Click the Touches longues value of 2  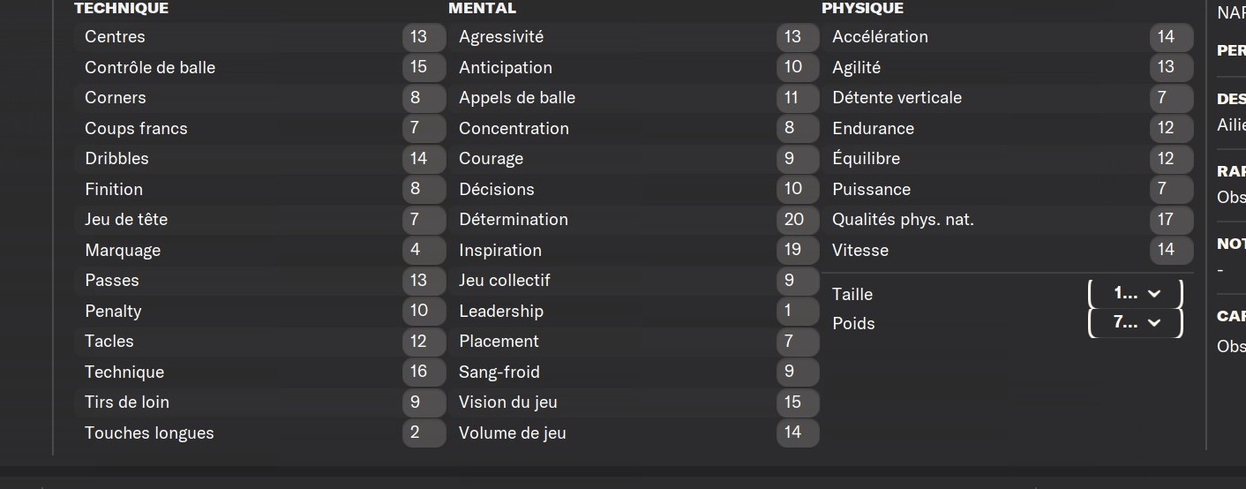click(424, 433)
